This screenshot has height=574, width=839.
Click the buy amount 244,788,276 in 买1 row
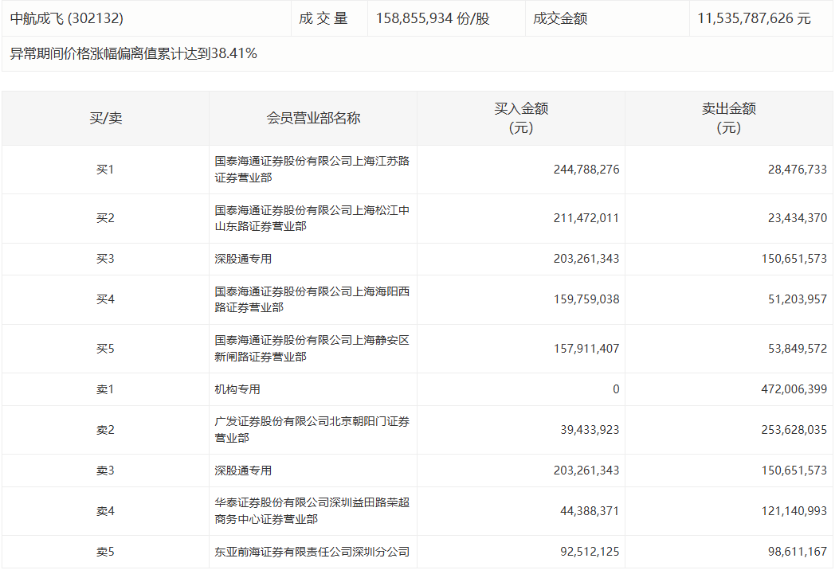click(586, 170)
